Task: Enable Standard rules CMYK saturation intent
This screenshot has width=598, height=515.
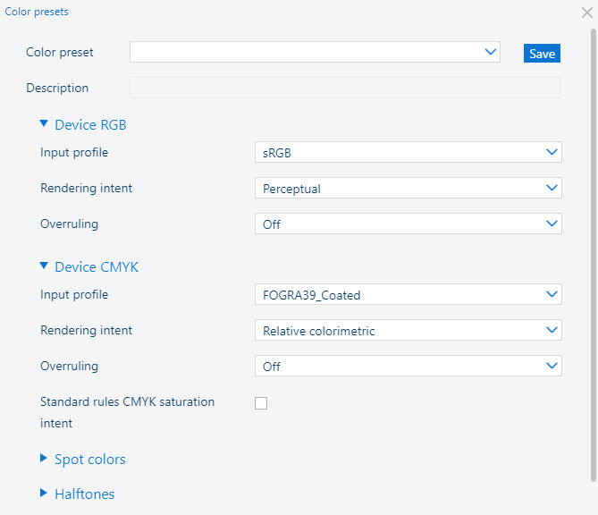Action: [x=261, y=403]
